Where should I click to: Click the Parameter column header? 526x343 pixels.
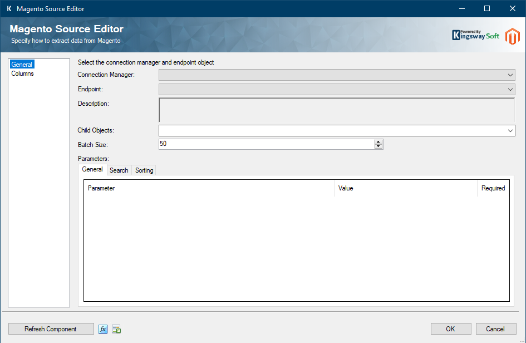coord(209,188)
